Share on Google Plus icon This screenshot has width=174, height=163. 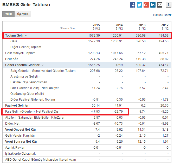(146, 5)
